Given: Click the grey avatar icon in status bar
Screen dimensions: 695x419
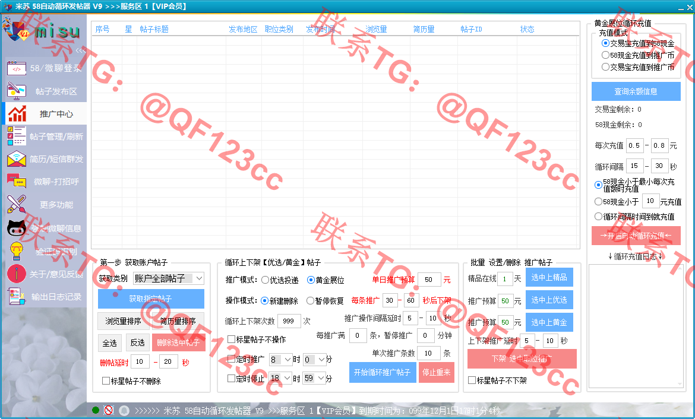Looking at the screenshot, I should tap(124, 411).
